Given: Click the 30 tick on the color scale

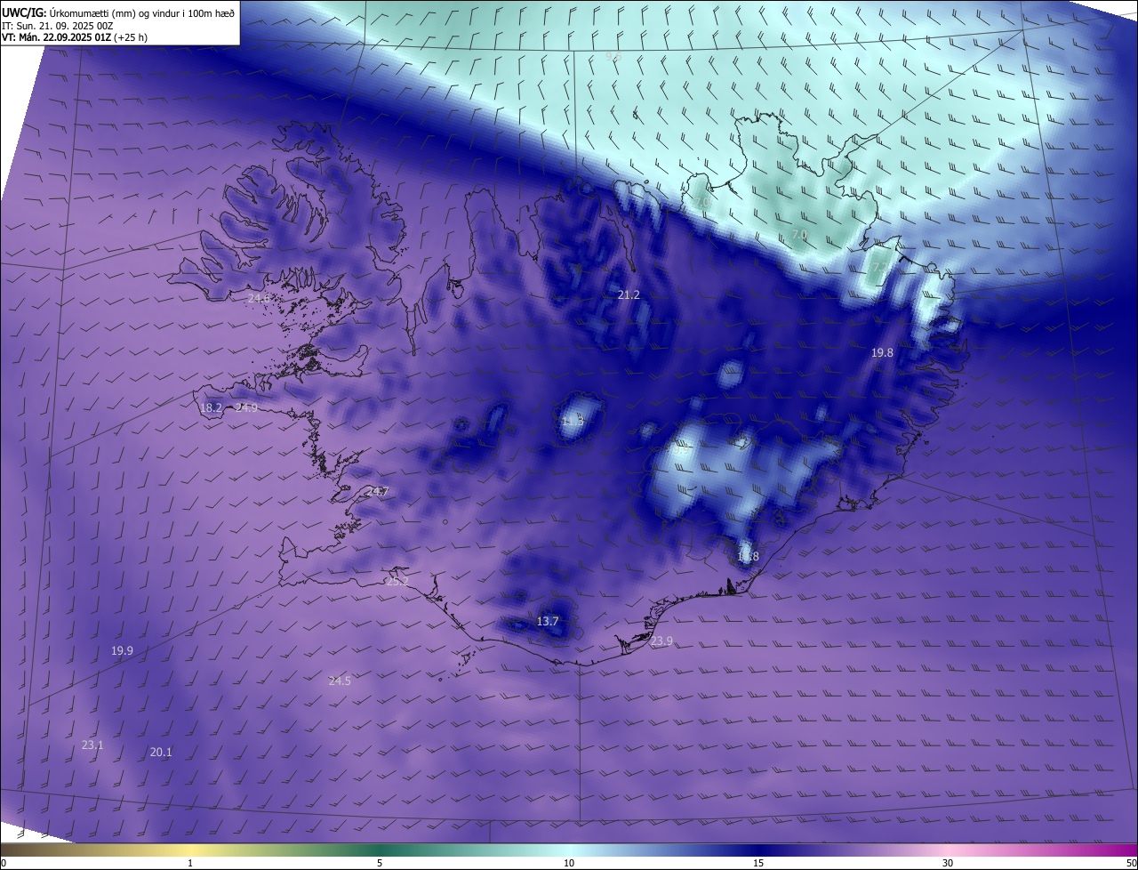Looking at the screenshot, I should pyautogui.click(x=948, y=863).
